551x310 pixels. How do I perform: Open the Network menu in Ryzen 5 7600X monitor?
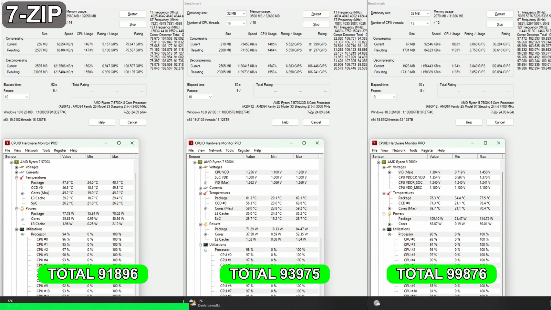tap(399, 151)
